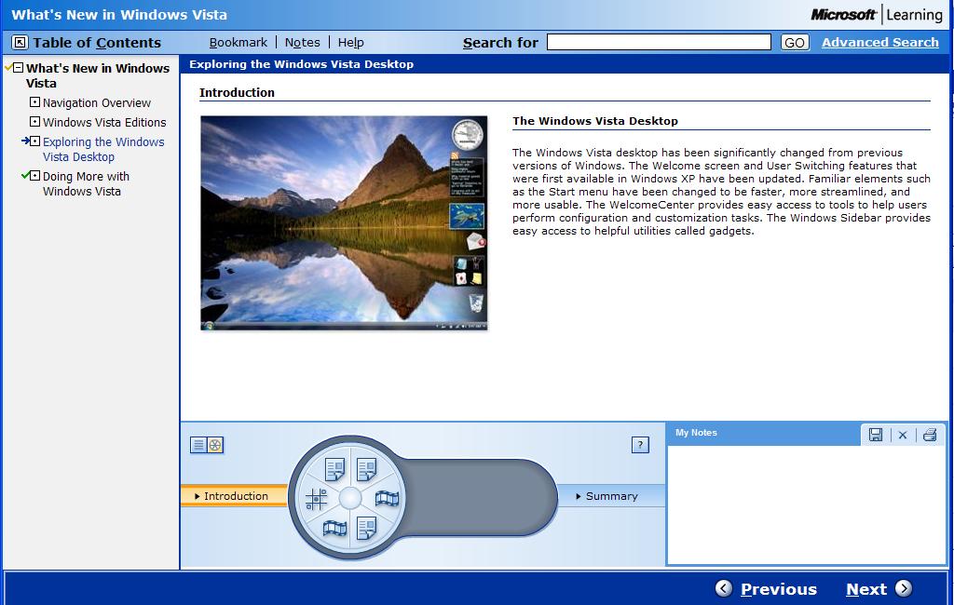Select the bottom-left film strip icon in wheel
Viewport: 954px width, 605px height.
point(334,528)
